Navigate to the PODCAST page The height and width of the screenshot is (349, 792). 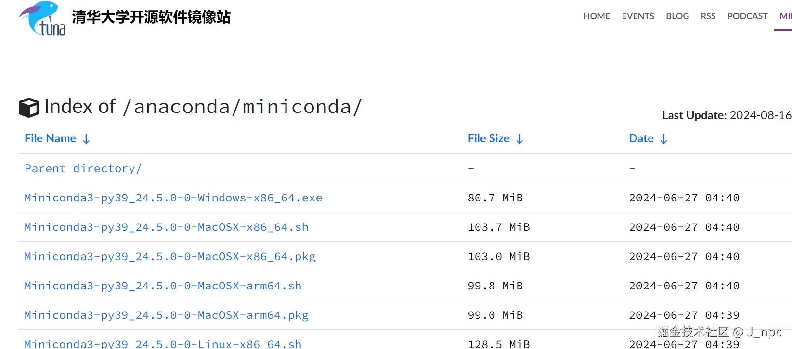point(747,16)
